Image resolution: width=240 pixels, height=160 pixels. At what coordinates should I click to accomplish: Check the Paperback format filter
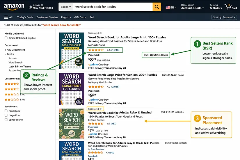point(6,111)
